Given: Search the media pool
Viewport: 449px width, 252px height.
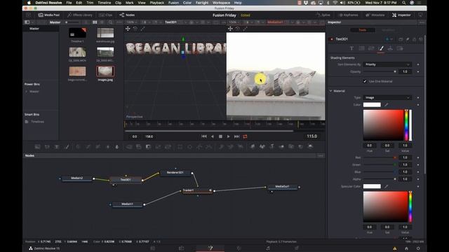Looking at the screenshot, I should coord(111,22).
